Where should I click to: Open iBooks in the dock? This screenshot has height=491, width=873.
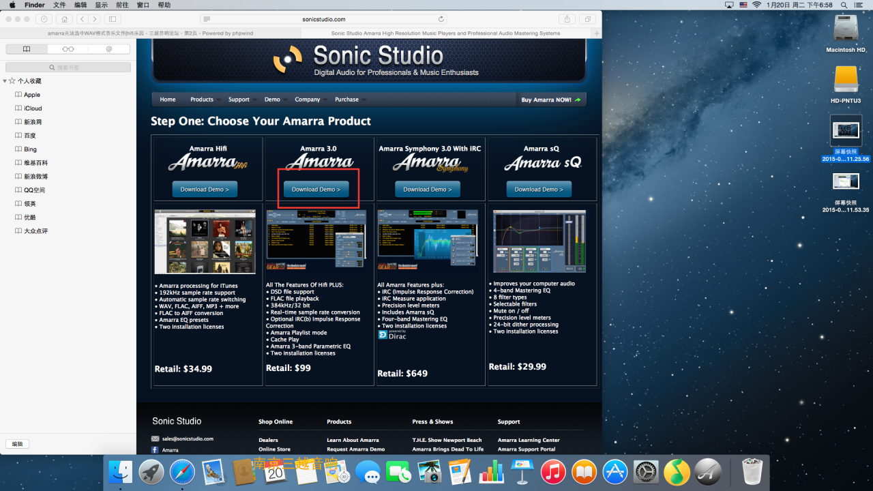pos(584,472)
